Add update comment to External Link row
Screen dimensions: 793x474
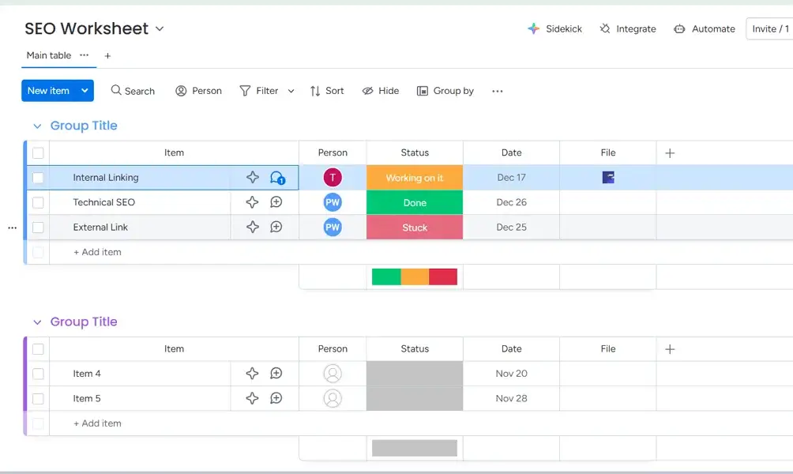[x=276, y=228]
